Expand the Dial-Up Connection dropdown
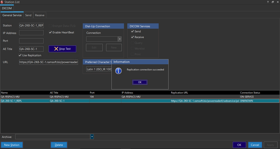This screenshot has width=280, height=149. 119,39
